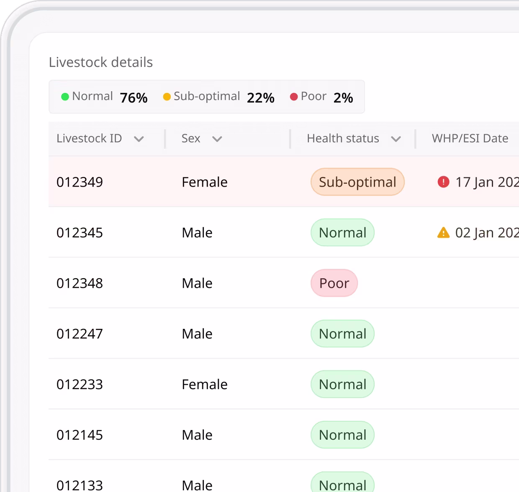This screenshot has height=492, width=519.
Task: Click Livestock ID header label
Action: point(89,138)
